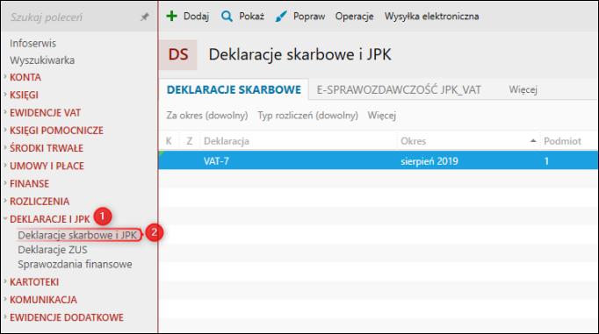Click the Pokaż button label
Image resolution: width=599 pixels, height=334 pixels.
point(251,17)
